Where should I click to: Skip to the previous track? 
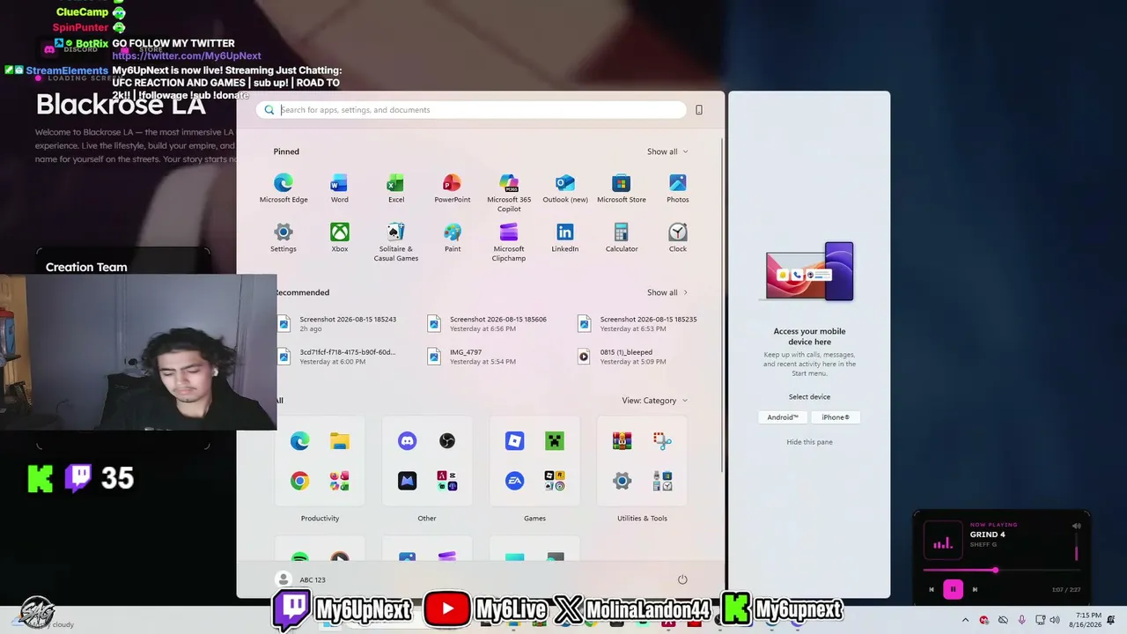click(x=932, y=589)
